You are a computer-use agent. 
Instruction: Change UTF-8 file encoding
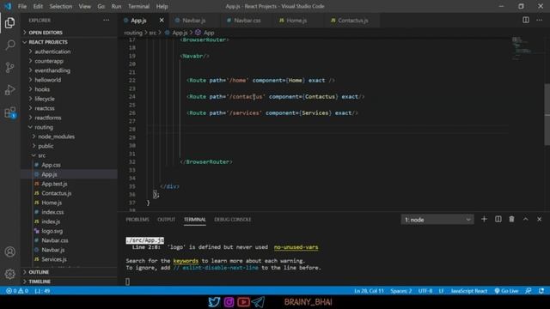(x=425, y=291)
